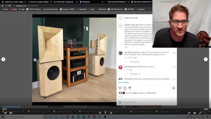Screen dimensions: 211x119
Task: Like sportkeps' comment with its heart
Action: [x=174, y=53]
